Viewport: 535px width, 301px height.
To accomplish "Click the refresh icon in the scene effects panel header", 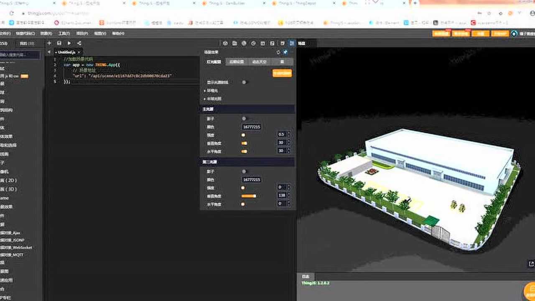I will (278, 52).
